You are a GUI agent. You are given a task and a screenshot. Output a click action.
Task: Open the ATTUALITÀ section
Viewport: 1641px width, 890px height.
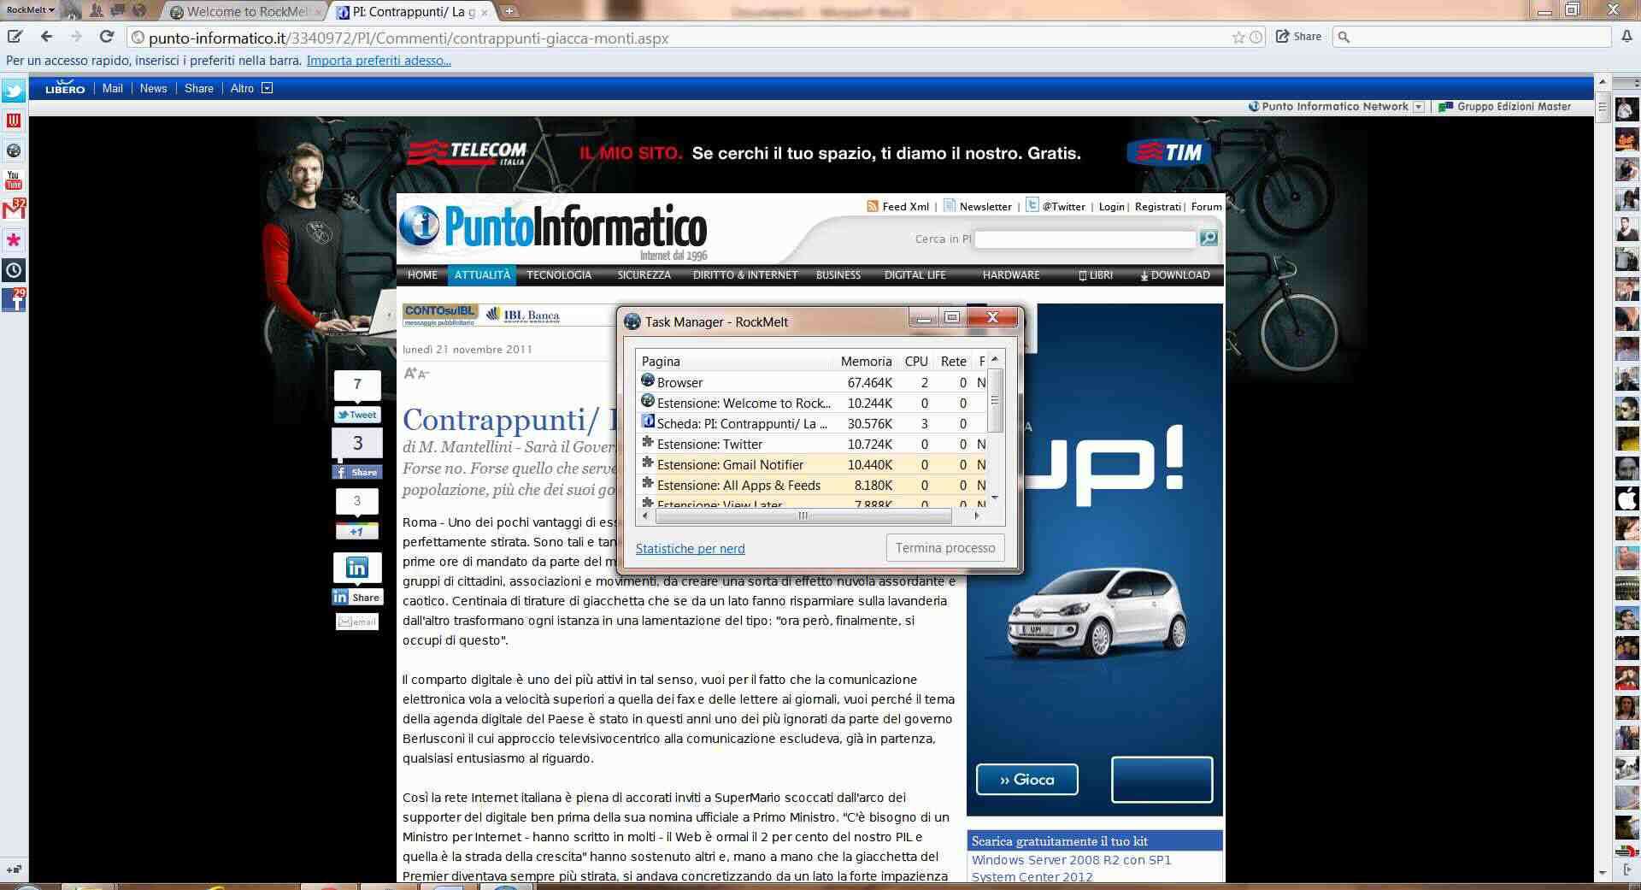[x=482, y=275]
